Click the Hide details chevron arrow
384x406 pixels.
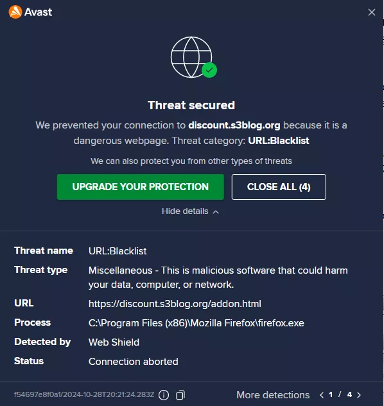216,212
